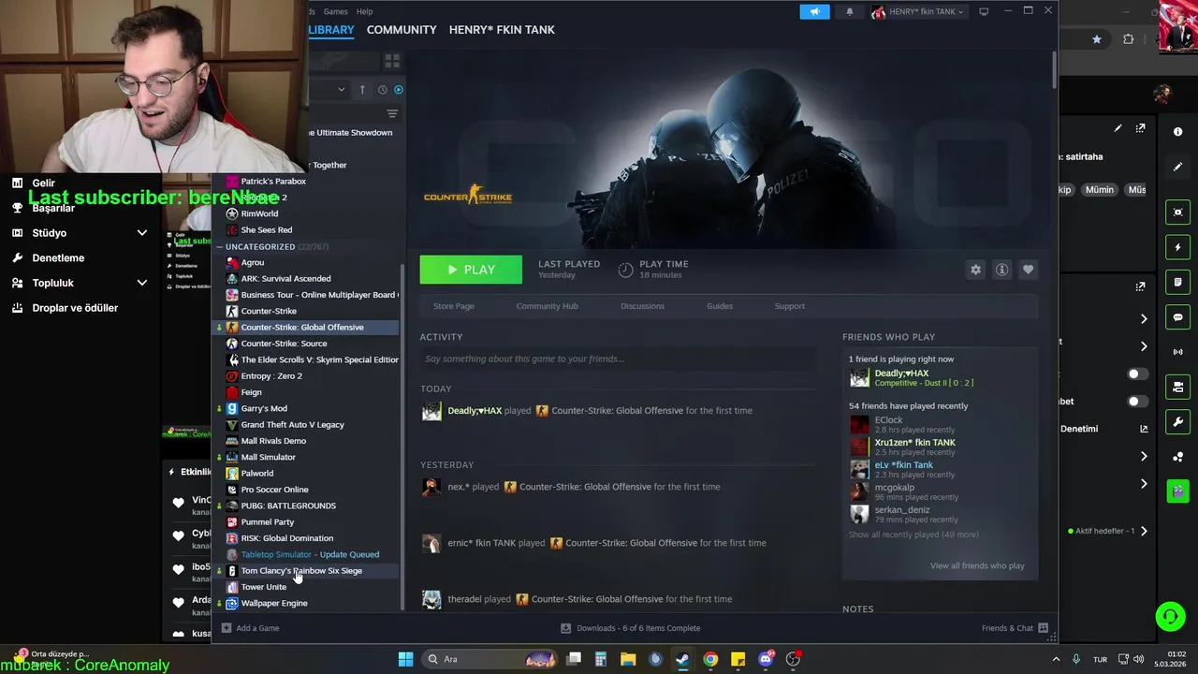This screenshot has width=1198, height=674.
Task: Open Google Chrome from the taskbar
Action: [710, 659]
